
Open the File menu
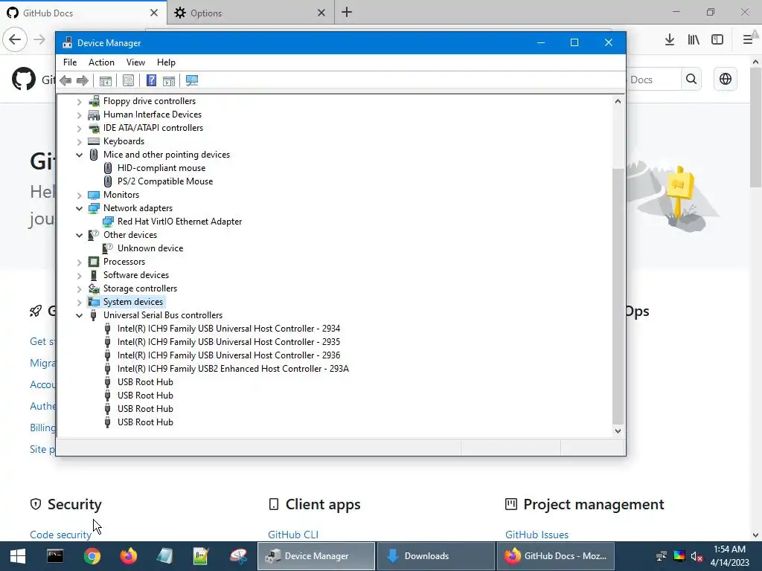click(70, 62)
